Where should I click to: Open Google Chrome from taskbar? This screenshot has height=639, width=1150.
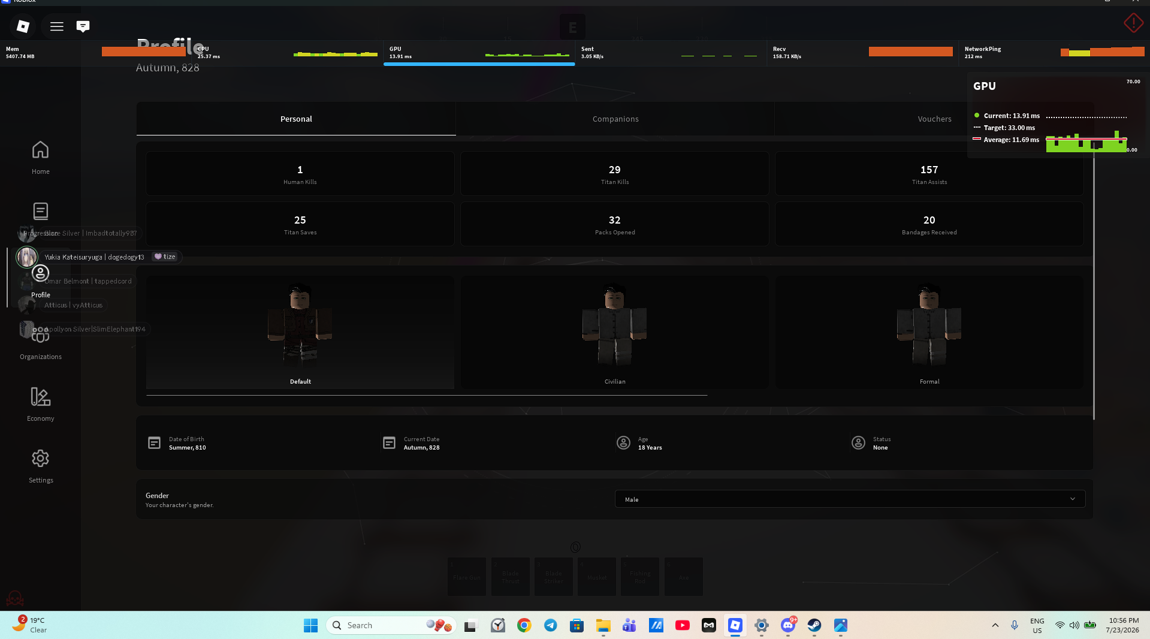[524, 625]
